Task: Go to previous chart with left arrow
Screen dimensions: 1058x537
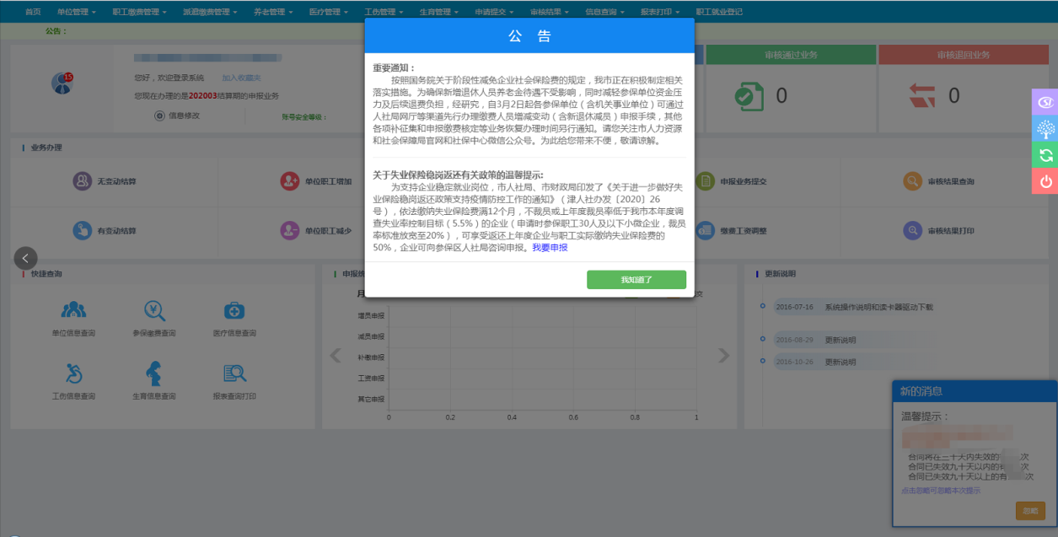Action: coord(336,355)
